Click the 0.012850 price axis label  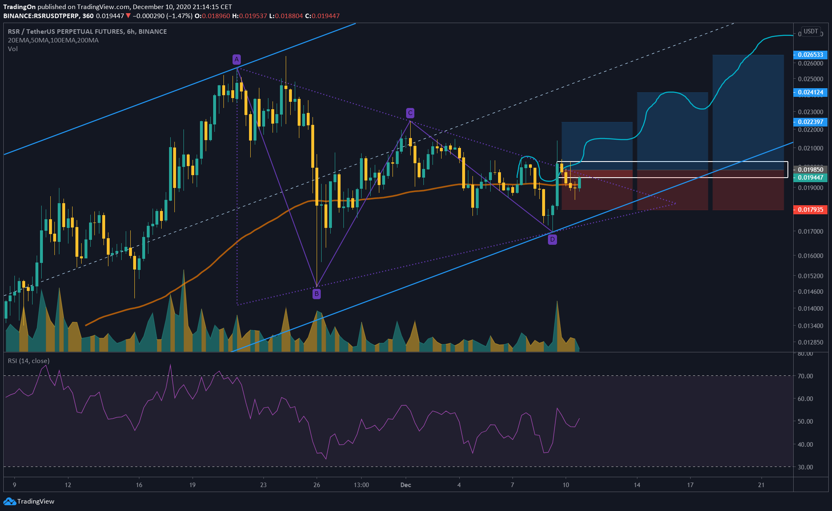(x=810, y=342)
